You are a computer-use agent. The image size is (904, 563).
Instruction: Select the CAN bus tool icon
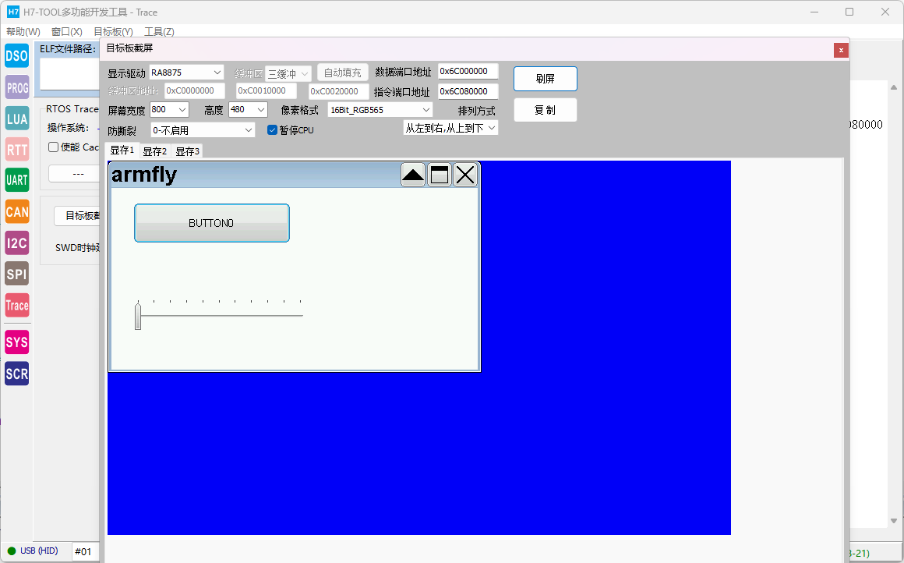point(16,211)
